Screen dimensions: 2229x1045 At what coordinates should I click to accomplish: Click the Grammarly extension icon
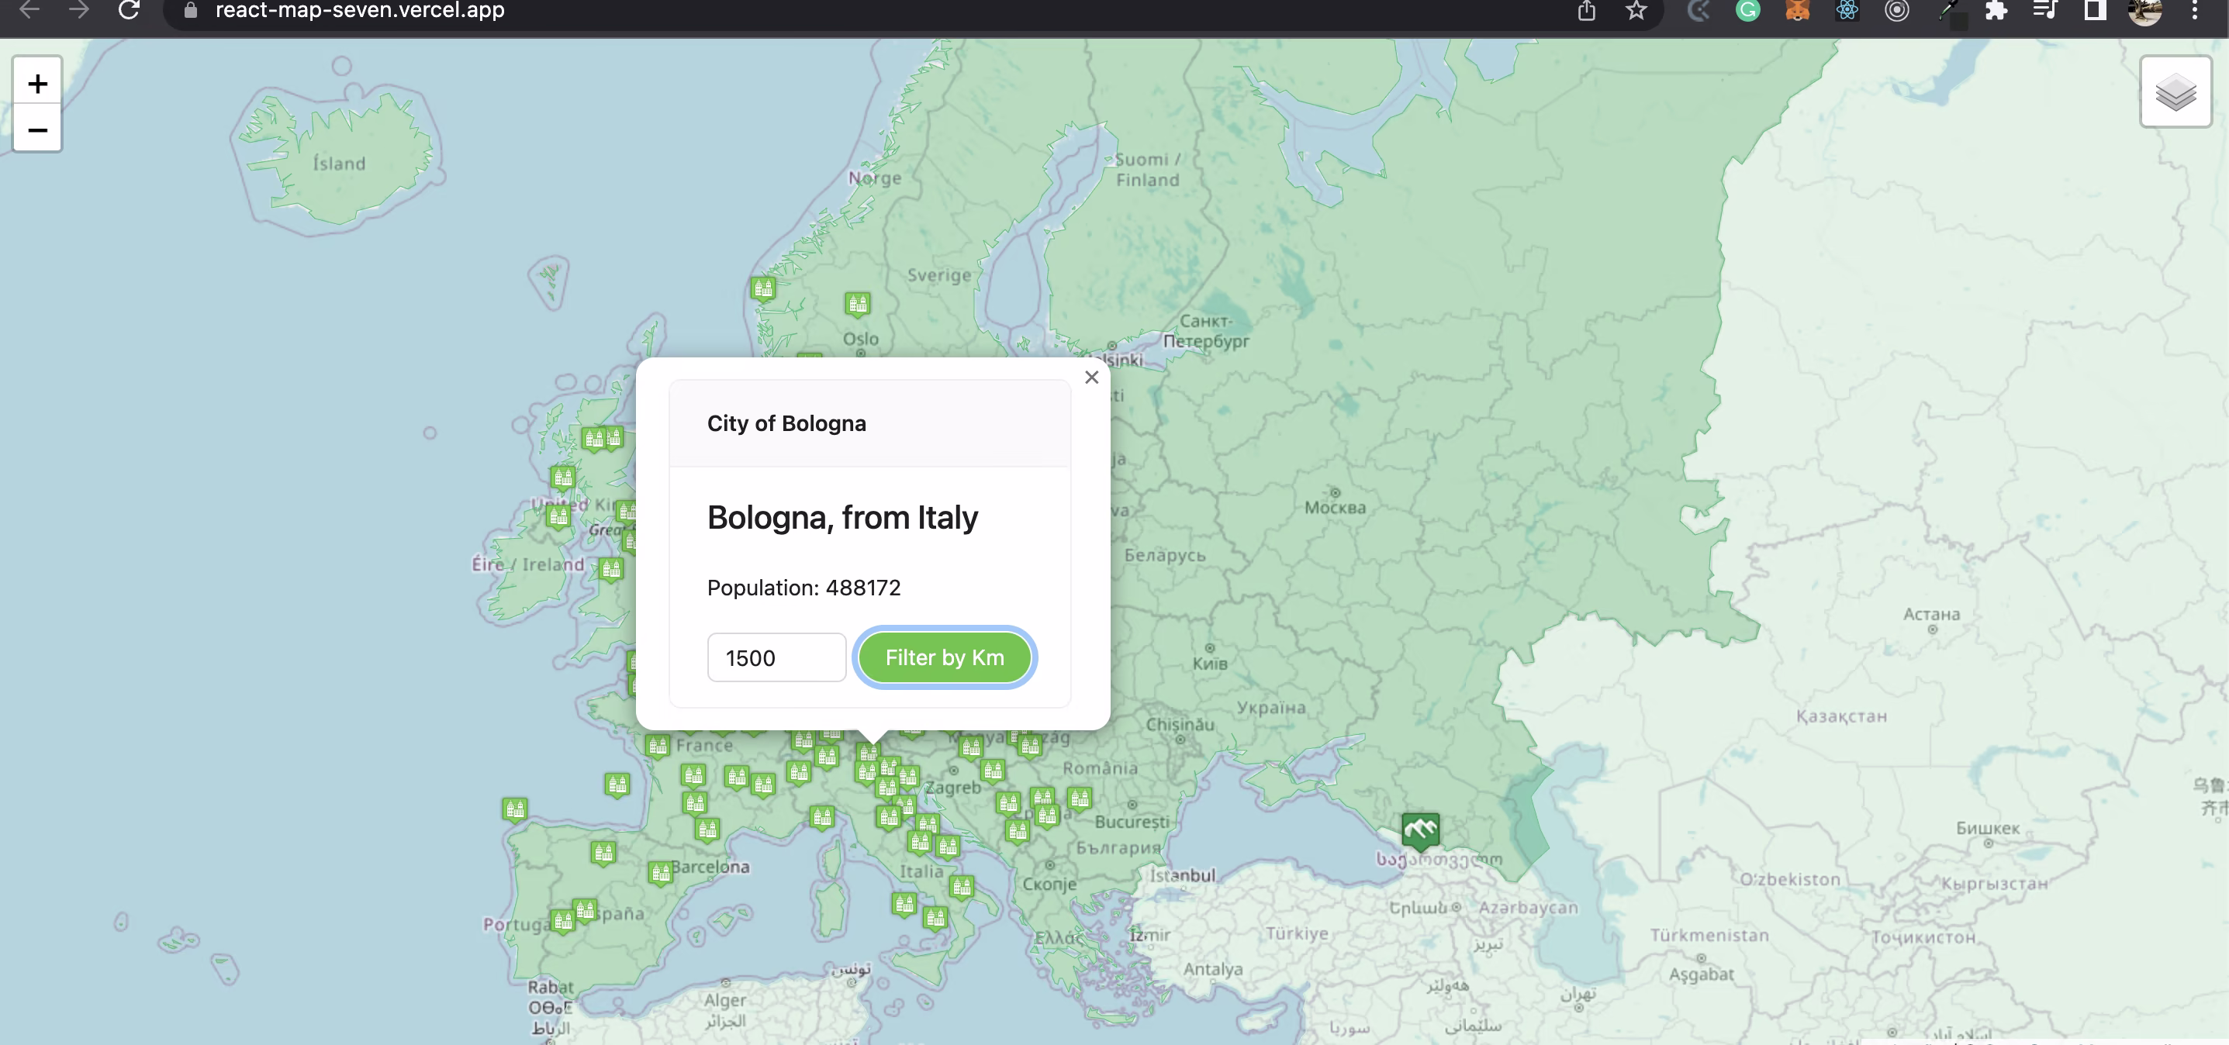(1747, 10)
